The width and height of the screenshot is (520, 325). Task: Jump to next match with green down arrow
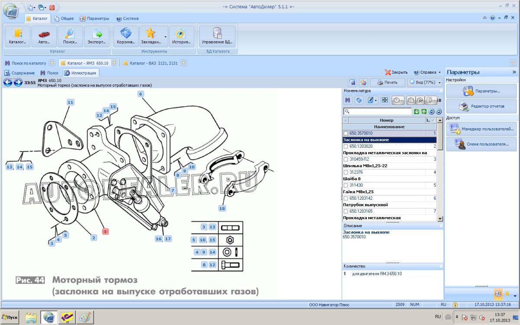click(416, 112)
